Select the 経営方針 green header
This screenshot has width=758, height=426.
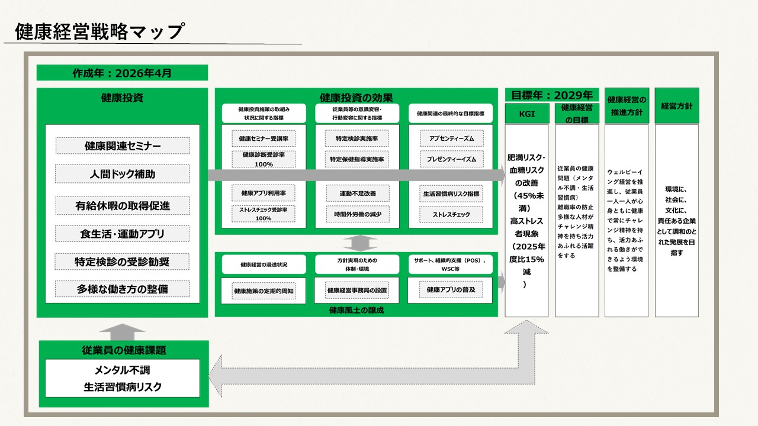(677, 106)
